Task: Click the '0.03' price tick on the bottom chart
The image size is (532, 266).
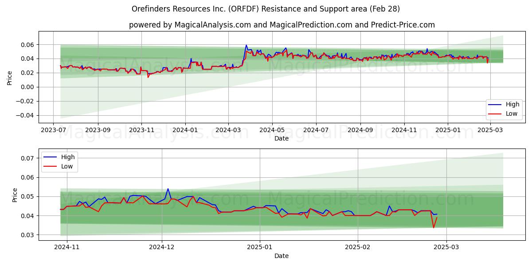Action: [x=27, y=235]
